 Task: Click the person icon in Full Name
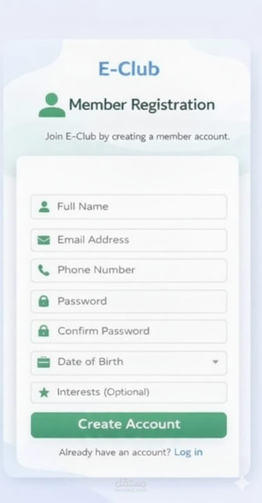click(x=44, y=207)
